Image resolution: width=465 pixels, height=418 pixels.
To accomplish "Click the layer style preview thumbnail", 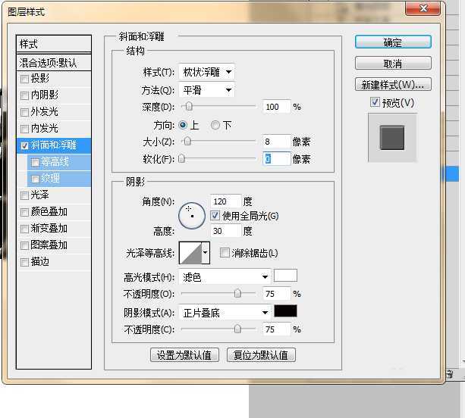I will (392, 138).
